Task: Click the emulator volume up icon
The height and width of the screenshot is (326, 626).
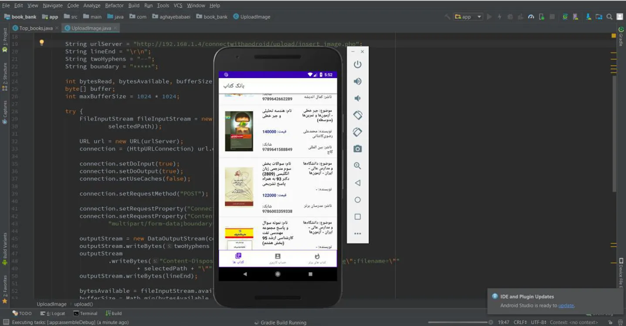Action: [357, 81]
